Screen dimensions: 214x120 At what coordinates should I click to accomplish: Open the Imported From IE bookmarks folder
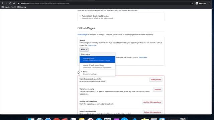point(9,7)
